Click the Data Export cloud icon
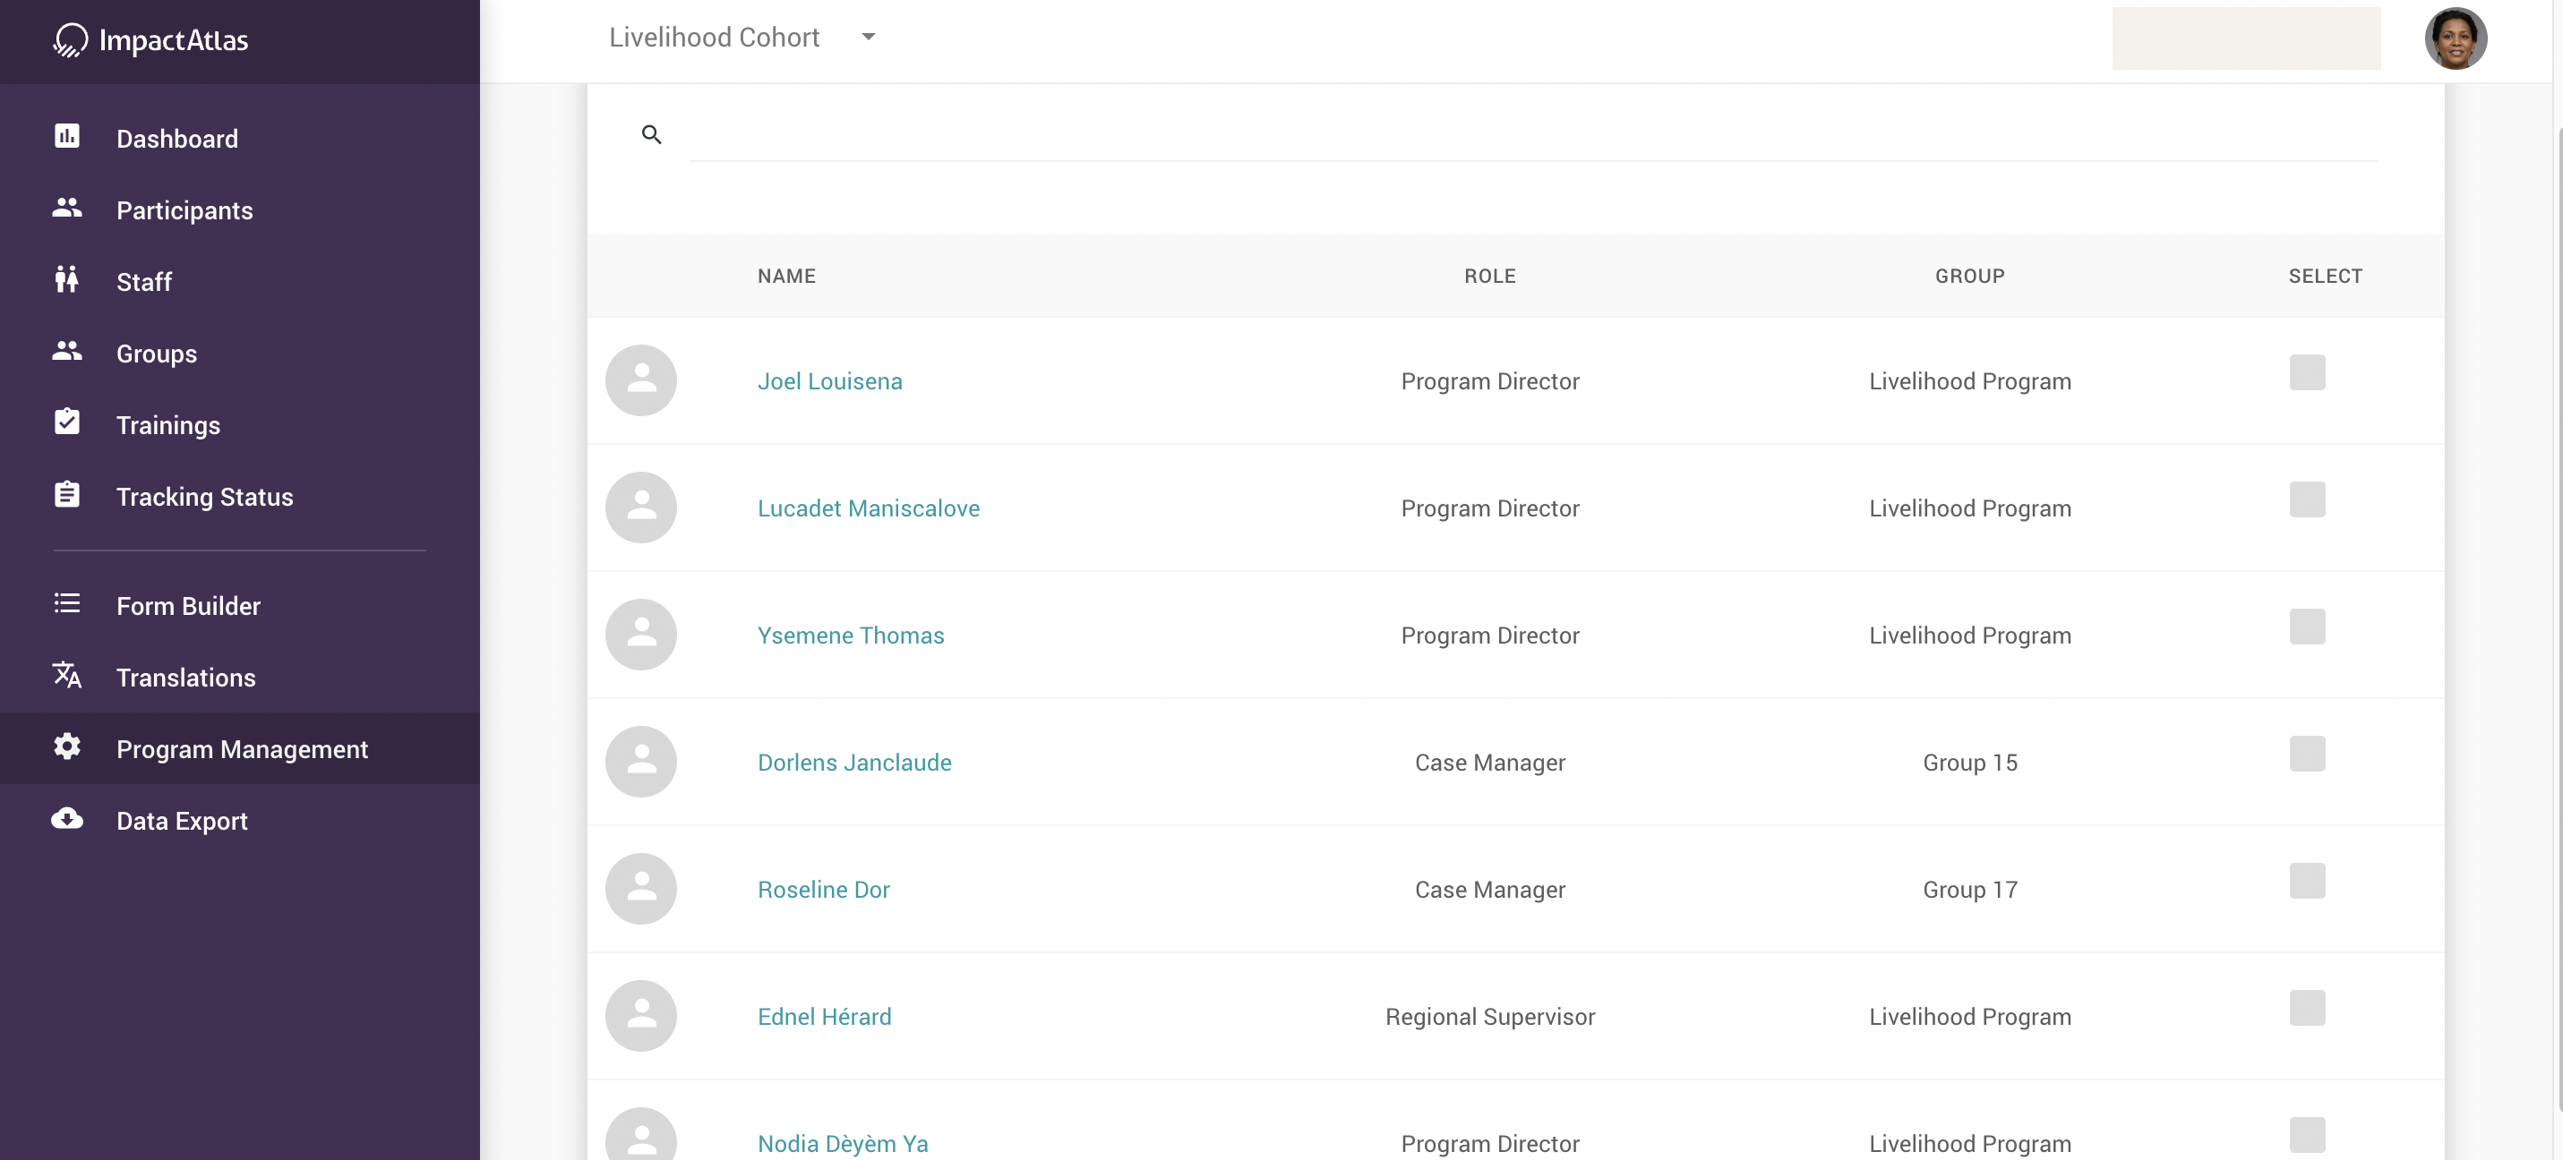Image resolution: width=2563 pixels, height=1160 pixels. [x=66, y=819]
